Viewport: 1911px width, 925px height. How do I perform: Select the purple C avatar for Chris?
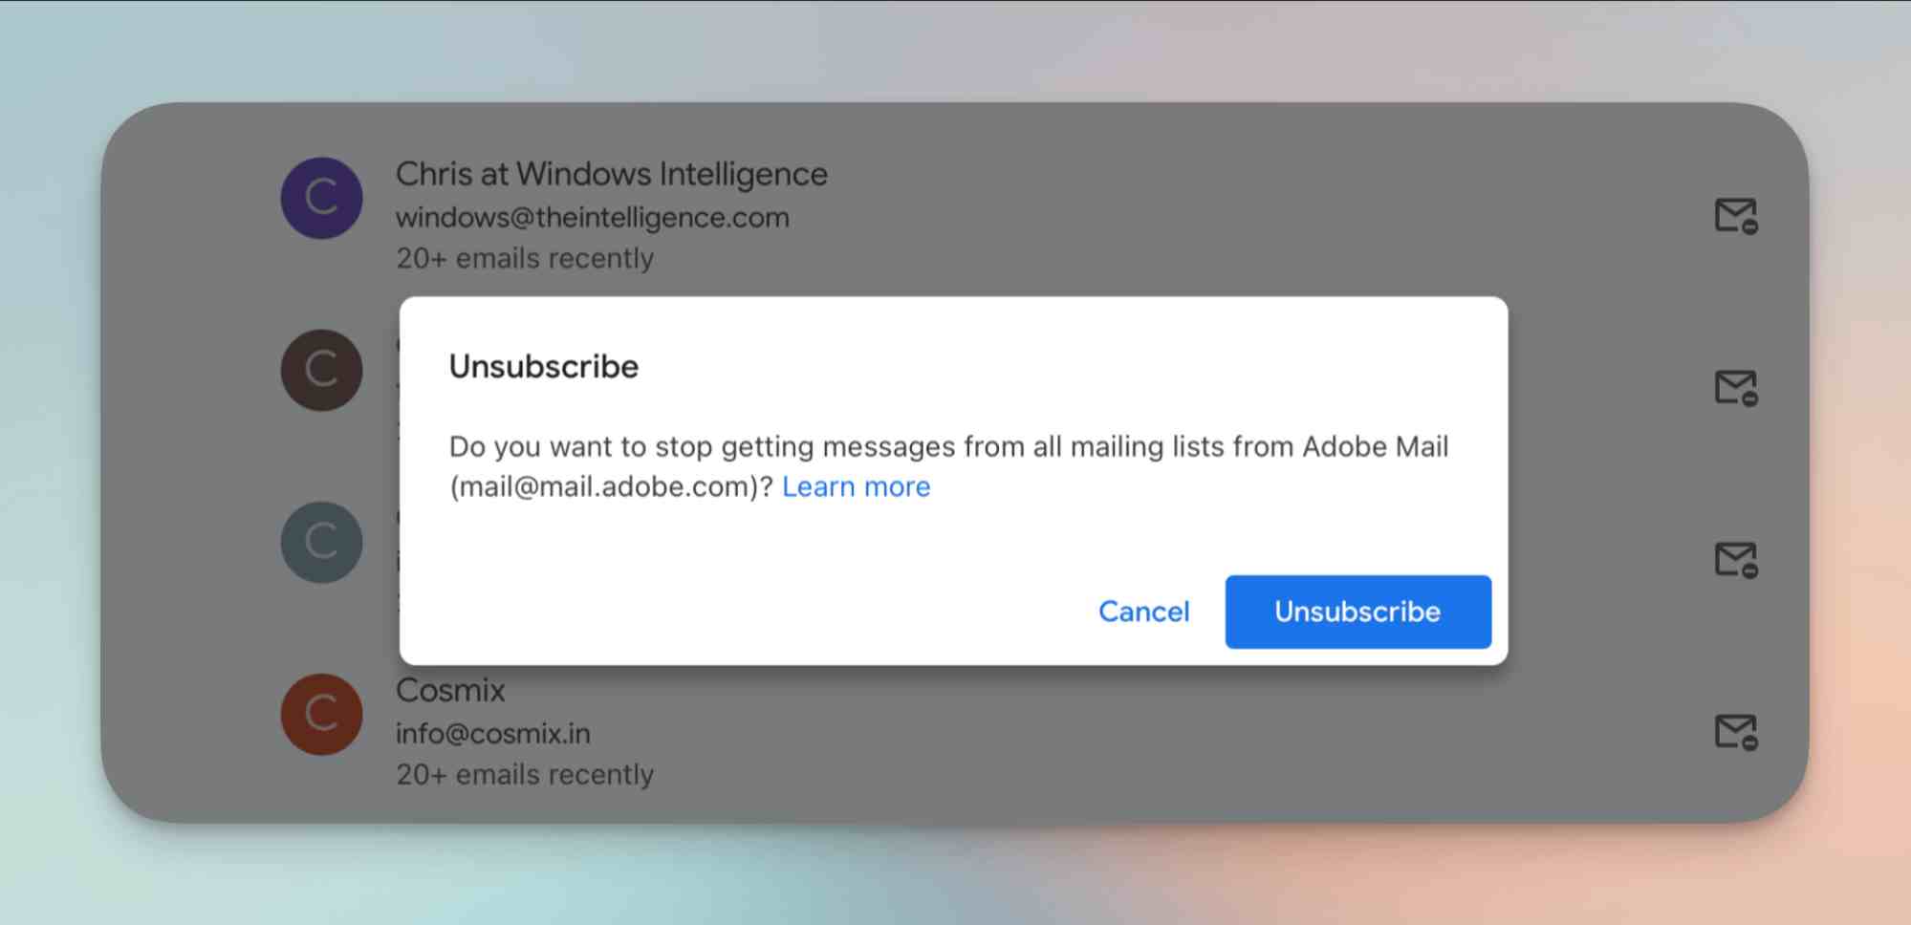pos(321,198)
